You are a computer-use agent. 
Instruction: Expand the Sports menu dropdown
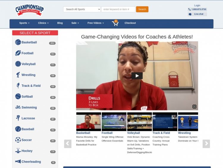[24, 23]
